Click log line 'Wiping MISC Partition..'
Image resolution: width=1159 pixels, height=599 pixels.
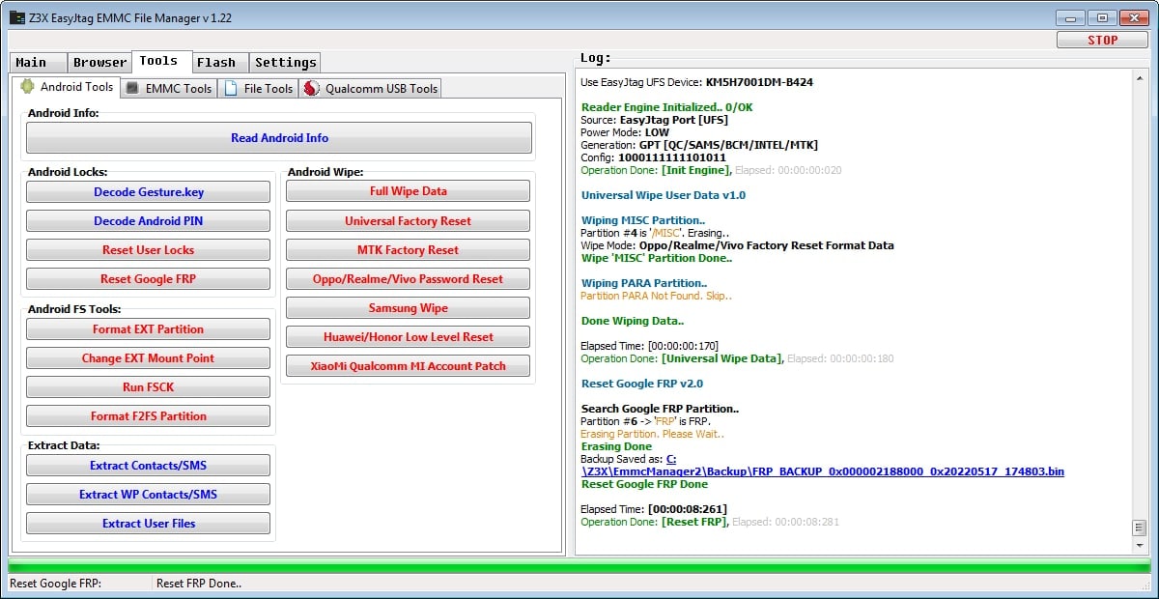coord(643,220)
